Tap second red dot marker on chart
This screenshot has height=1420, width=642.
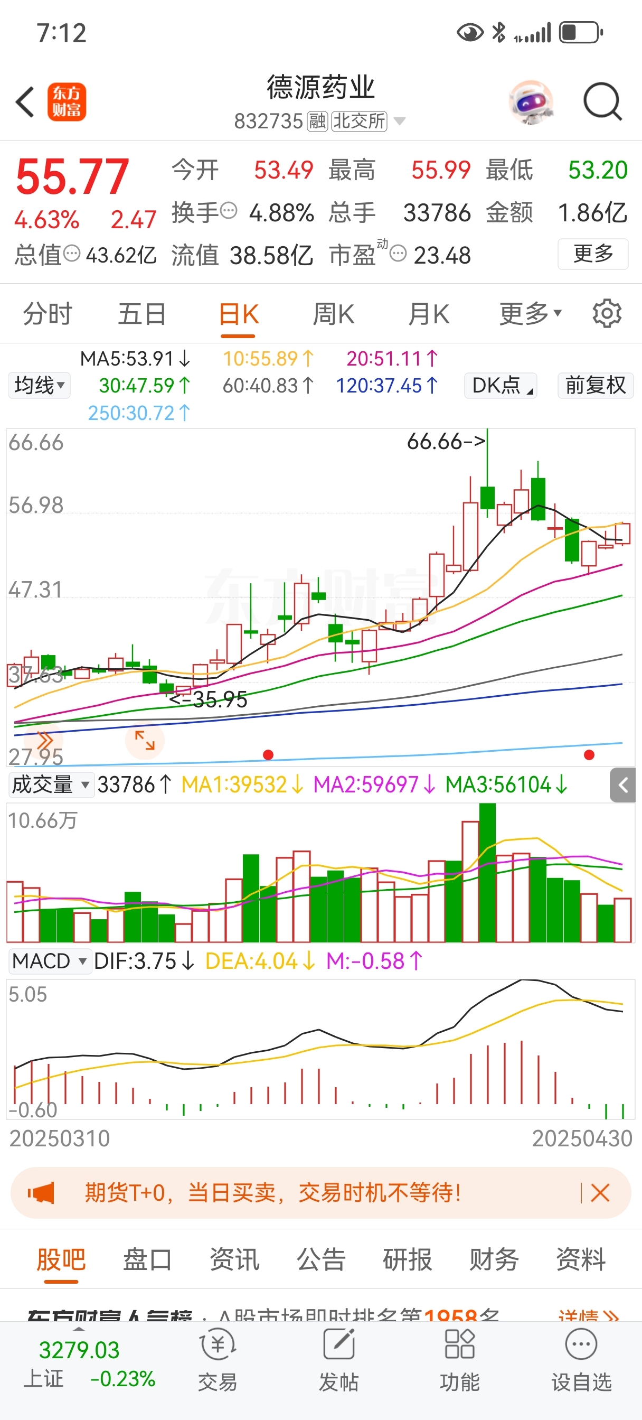coord(589,755)
